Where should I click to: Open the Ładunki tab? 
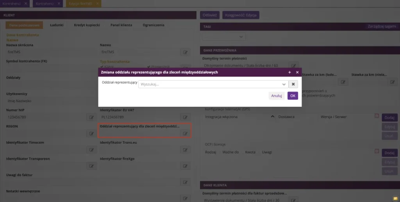[57, 25]
